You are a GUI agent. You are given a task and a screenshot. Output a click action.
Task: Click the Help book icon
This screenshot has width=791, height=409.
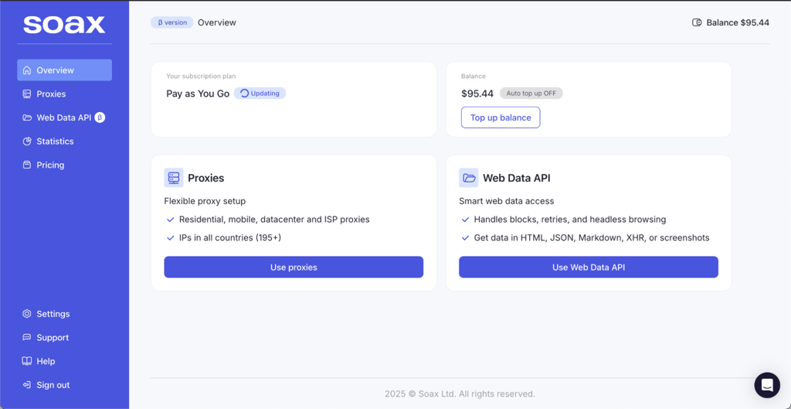[x=27, y=361]
